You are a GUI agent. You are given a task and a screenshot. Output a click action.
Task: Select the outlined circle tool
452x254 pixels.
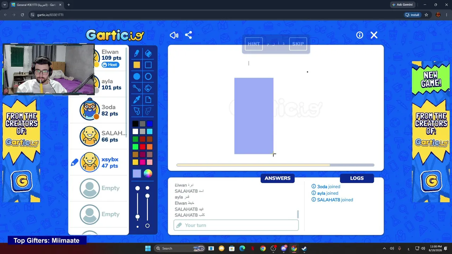(148, 77)
